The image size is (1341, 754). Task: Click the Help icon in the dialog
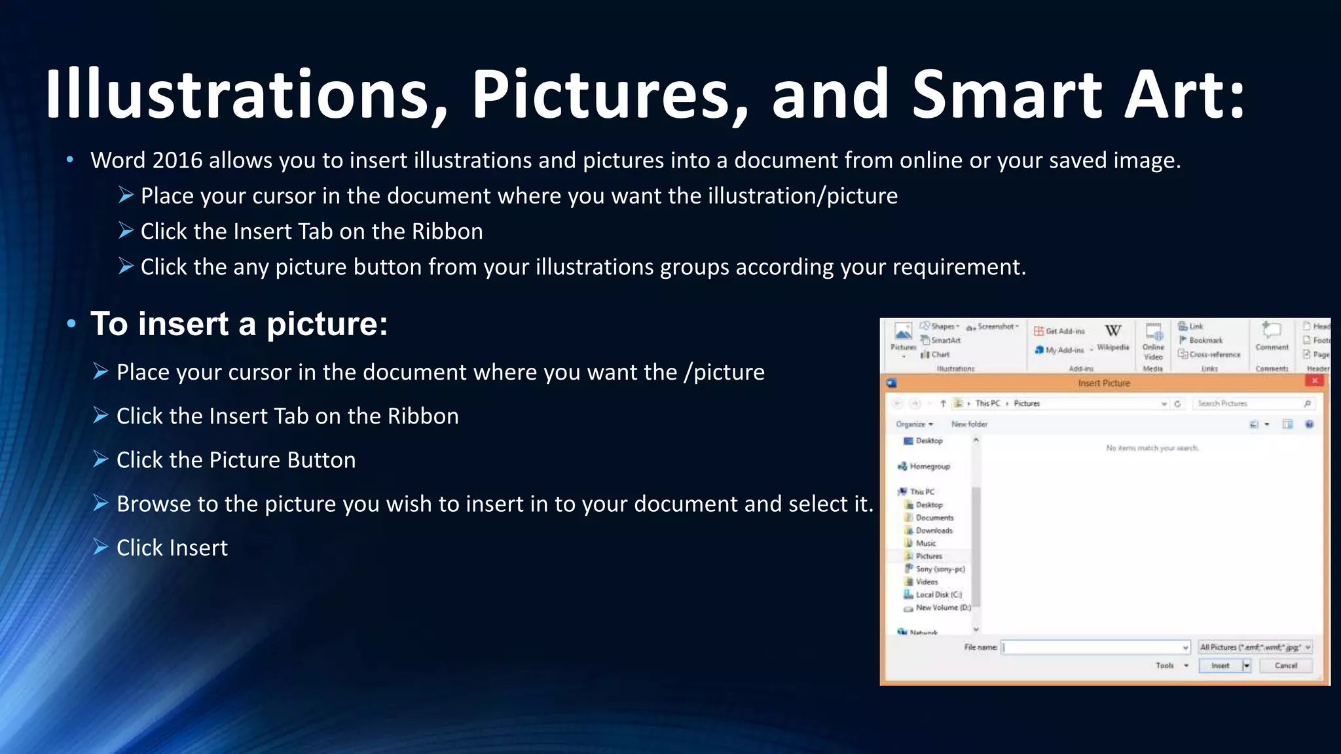point(1310,424)
